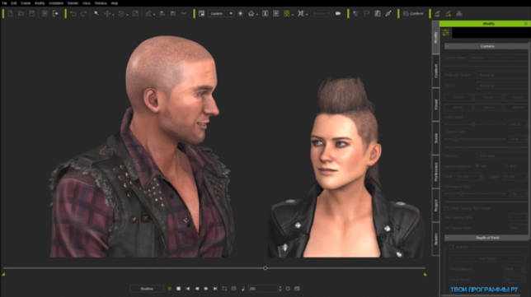Image resolution: width=531 pixels, height=297 pixels.
Task: Enable the Depth of Field checkbox
Action: coord(451,247)
